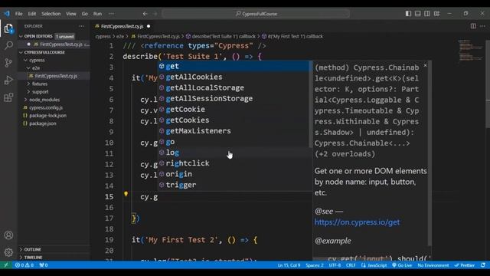Open Run and Debug view
Screen dimensions: 490x276
point(8,80)
